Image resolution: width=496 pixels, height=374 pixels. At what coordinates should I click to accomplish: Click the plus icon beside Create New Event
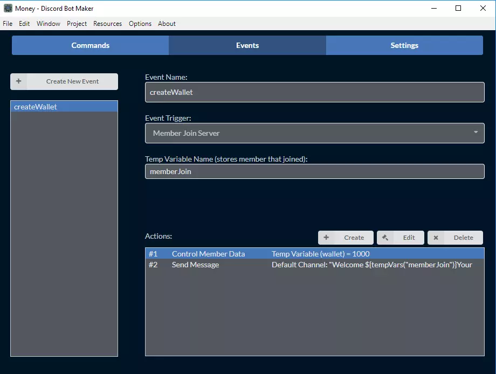(x=19, y=81)
